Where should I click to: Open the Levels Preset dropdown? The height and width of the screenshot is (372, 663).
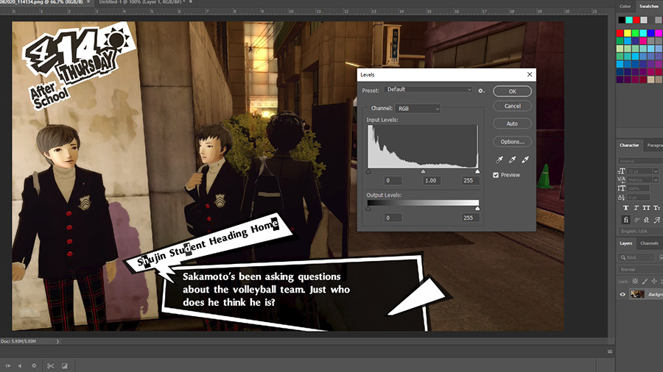[428, 90]
